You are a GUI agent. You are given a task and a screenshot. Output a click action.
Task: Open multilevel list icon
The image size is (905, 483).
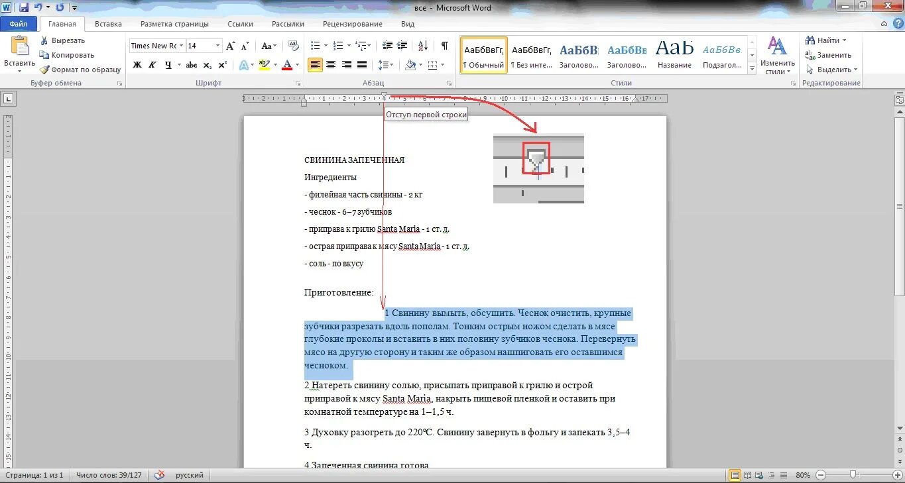(362, 46)
